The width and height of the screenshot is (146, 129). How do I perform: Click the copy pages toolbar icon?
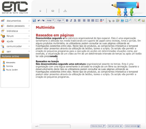[x=131, y=20]
